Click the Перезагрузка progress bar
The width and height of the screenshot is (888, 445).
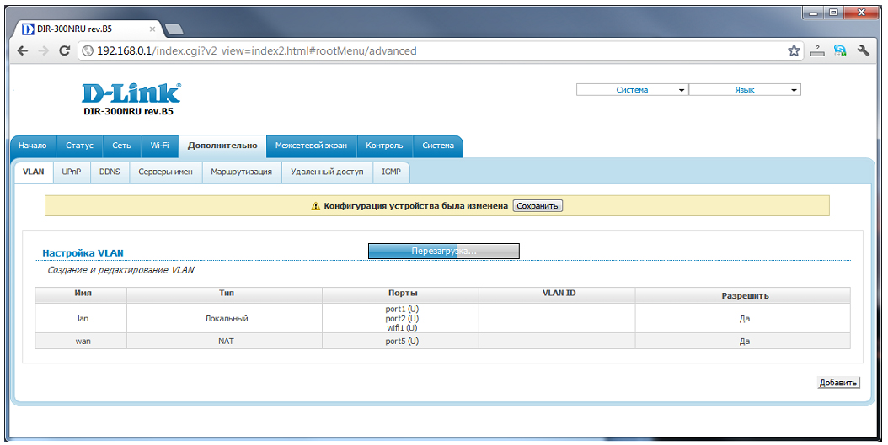pos(443,251)
